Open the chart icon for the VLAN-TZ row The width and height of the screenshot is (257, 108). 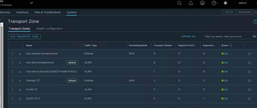click(x=249, y=90)
